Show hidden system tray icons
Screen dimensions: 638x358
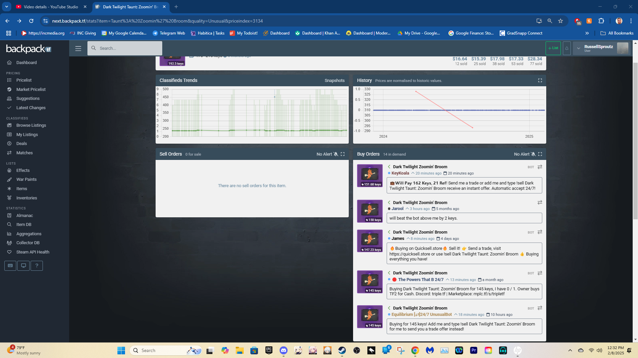(570, 350)
